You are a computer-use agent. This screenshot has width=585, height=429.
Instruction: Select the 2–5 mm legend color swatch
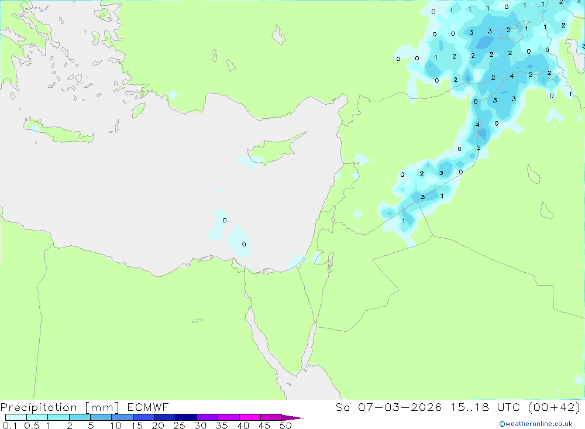[x=80, y=417]
